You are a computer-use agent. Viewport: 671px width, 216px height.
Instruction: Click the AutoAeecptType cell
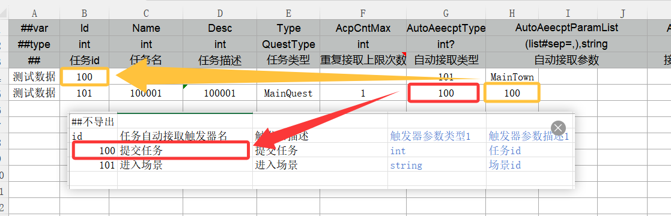tap(446, 28)
